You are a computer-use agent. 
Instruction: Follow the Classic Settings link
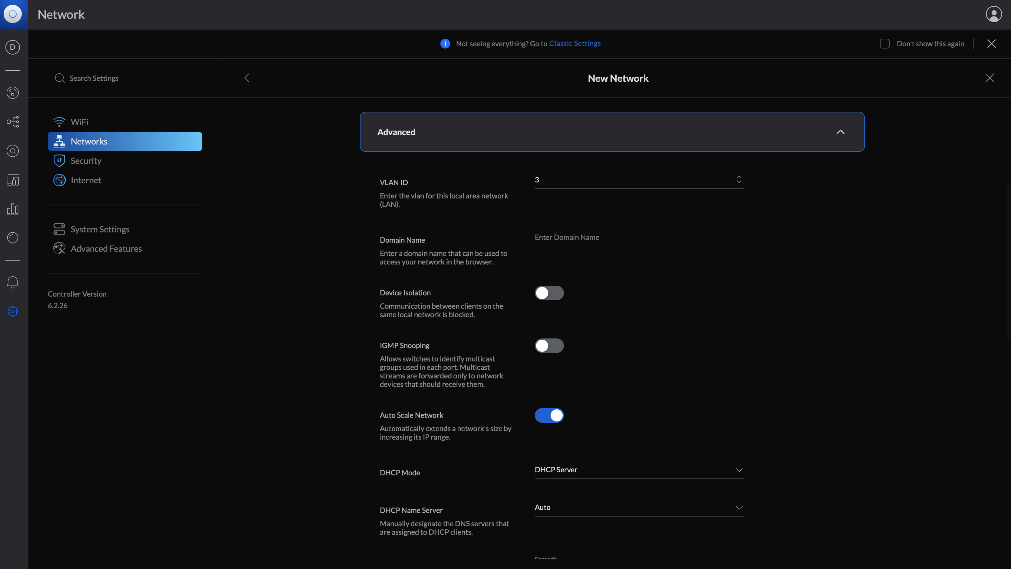[575, 44]
